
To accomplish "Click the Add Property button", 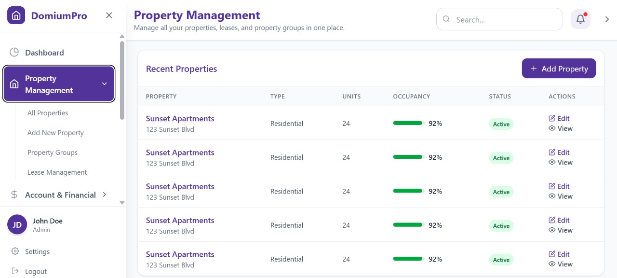I will point(559,68).
